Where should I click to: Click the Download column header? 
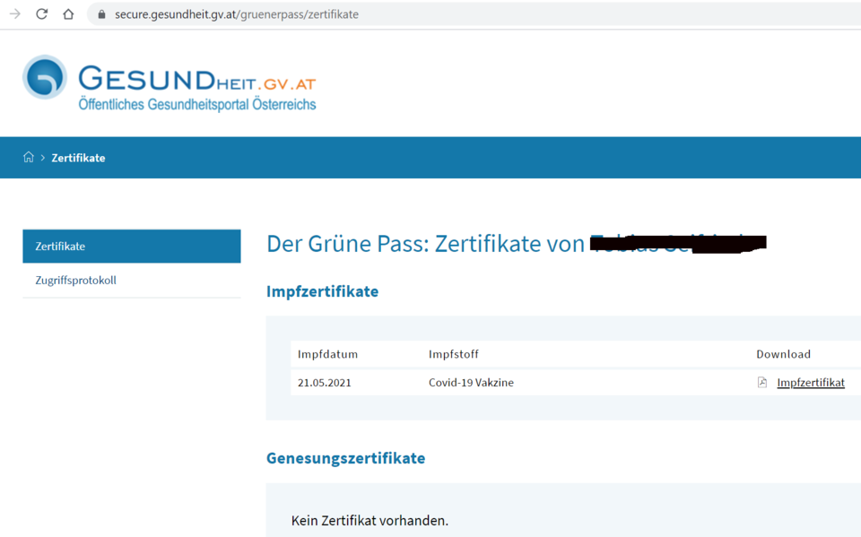click(x=783, y=354)
